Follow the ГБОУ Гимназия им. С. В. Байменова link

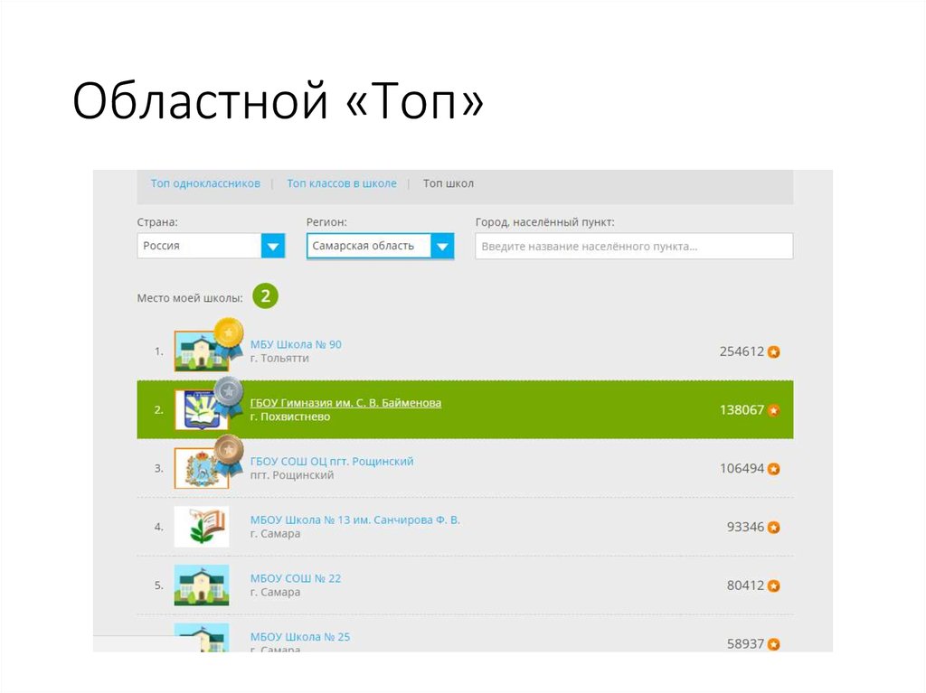coord(346,402)
